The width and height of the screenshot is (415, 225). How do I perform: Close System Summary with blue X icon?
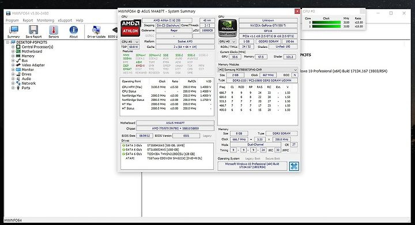294,166
